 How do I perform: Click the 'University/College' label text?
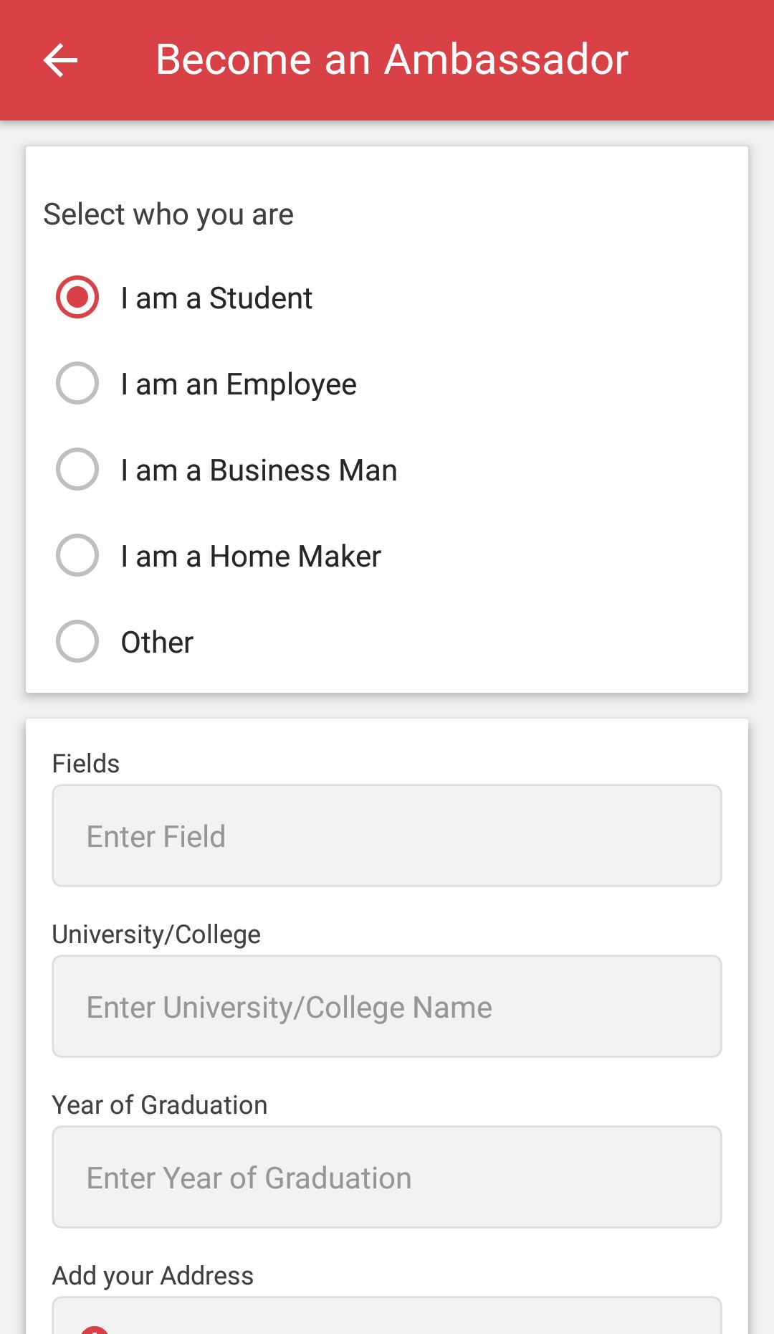click(x=156, y=935)
